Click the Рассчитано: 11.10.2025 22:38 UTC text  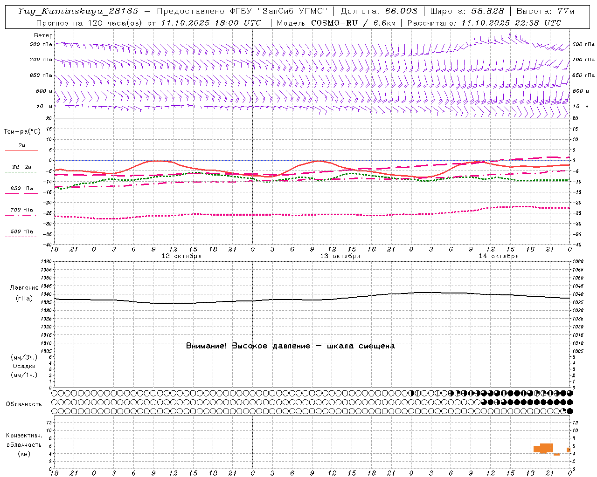484,23
